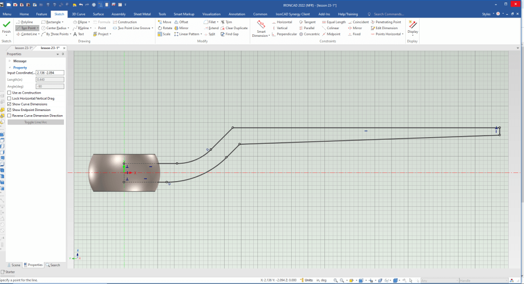Screen dimensions: 524x284
Task: Expand the Message section
Action: tap(9, 61)
